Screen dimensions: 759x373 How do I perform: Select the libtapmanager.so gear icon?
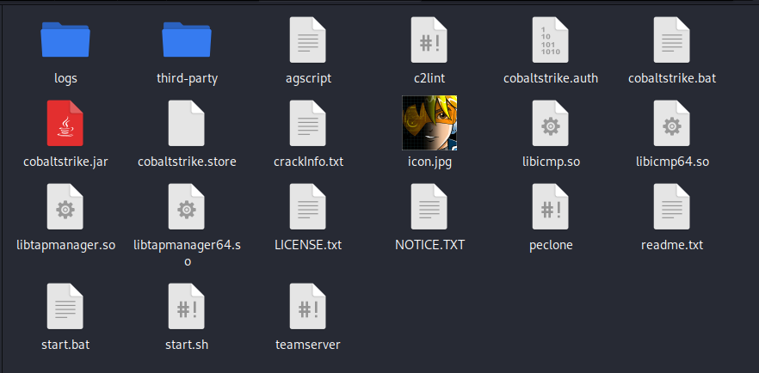65,206
